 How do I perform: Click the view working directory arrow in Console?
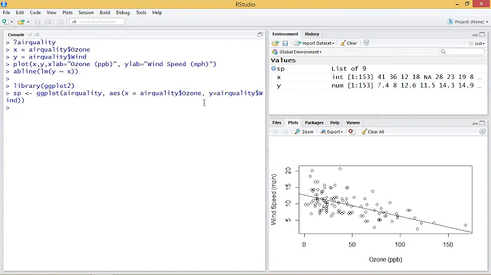[x=37, y=35]
